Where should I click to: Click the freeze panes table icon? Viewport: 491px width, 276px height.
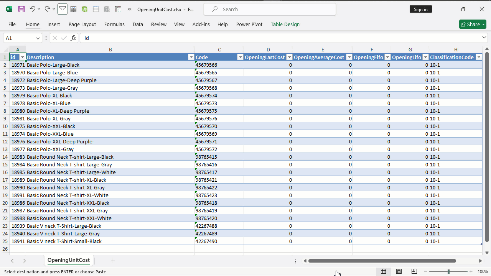tap(73, 9)
